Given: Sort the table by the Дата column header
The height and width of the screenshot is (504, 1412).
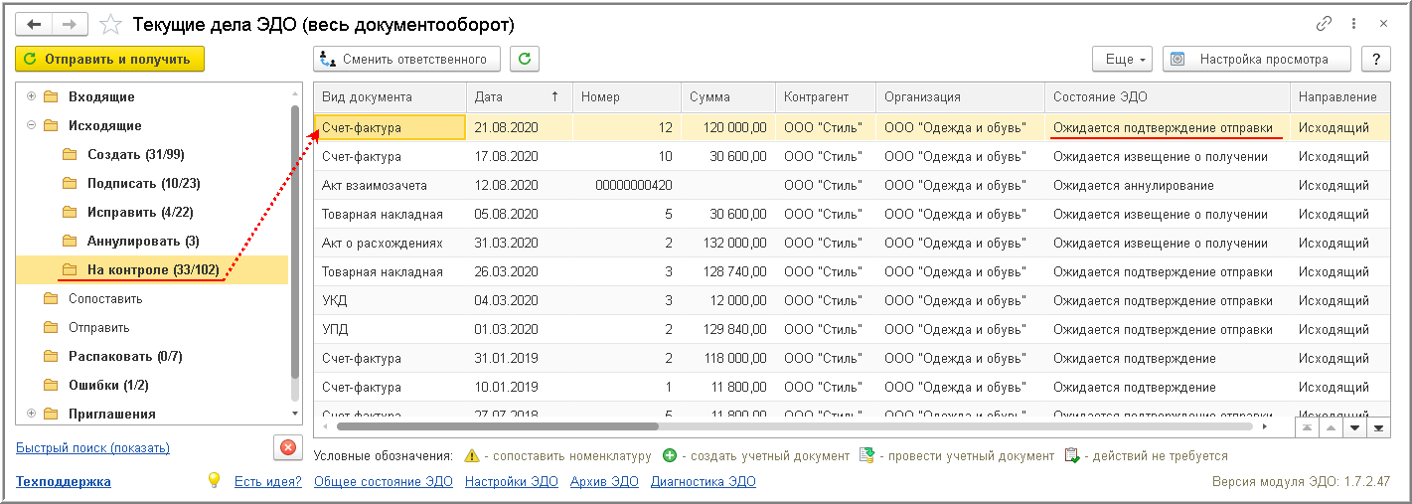Looking at the screenshot, I should coord(519,96).
